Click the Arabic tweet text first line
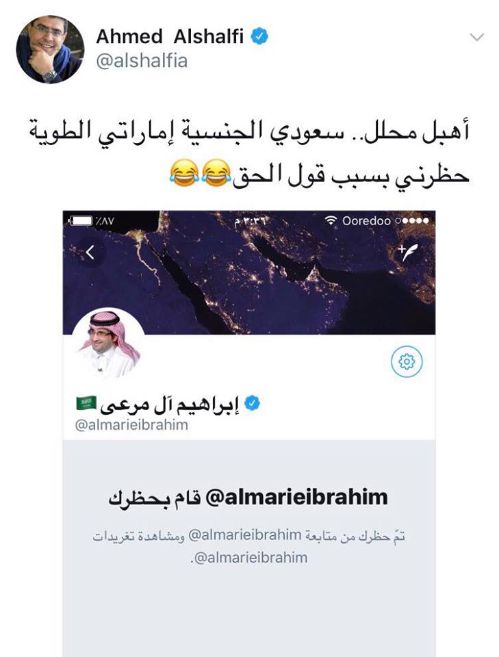499x657 pixels. (249, 131)
